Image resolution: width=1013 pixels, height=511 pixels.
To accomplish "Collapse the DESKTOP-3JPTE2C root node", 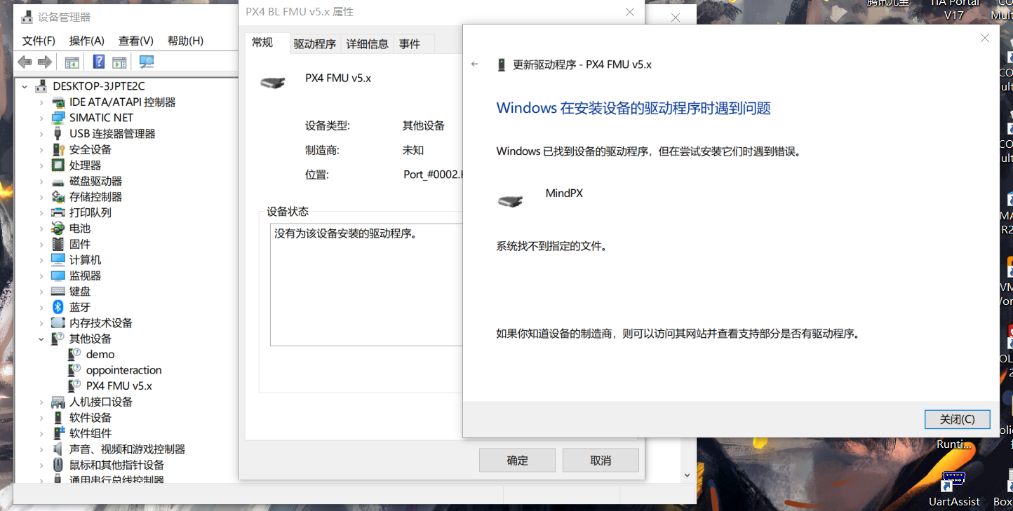I will [x=25, y=87].
